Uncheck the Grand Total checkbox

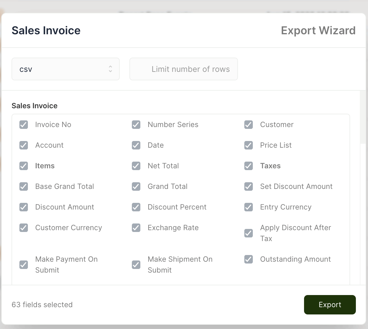(x=136, y=186)
